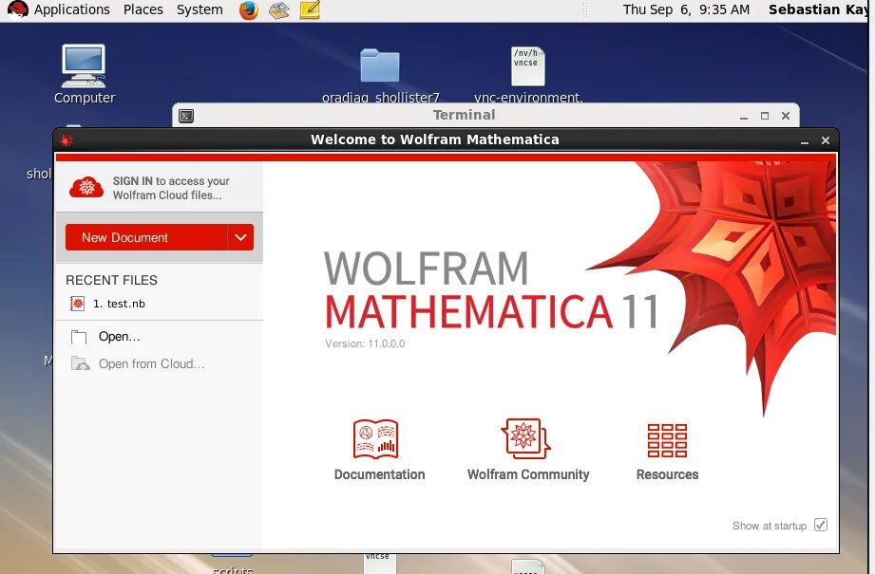Maximize the Terminal window
Screen dimensions: 875x574
765,116
